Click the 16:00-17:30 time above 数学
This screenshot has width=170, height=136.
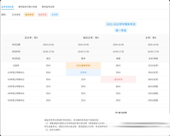point(83,52)
